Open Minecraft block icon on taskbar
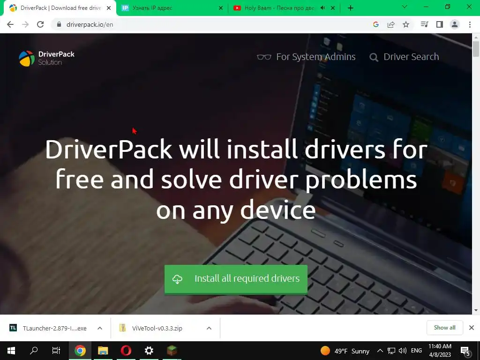This screenshot has height=360, width=480. click(x=172, y=351)
